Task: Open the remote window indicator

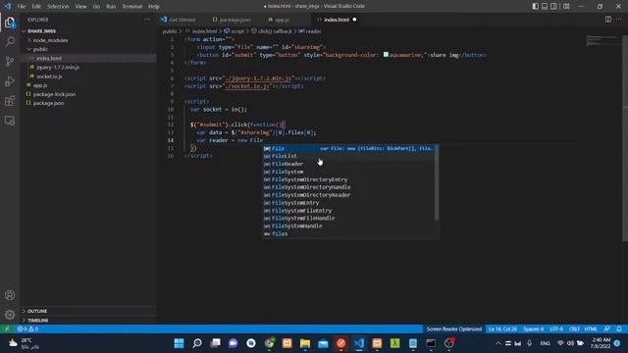Action: pyautogui.click(x=7, y=328)
